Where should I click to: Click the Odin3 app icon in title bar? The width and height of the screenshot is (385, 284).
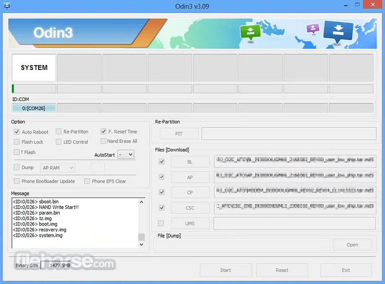click(x=7, y=6)
